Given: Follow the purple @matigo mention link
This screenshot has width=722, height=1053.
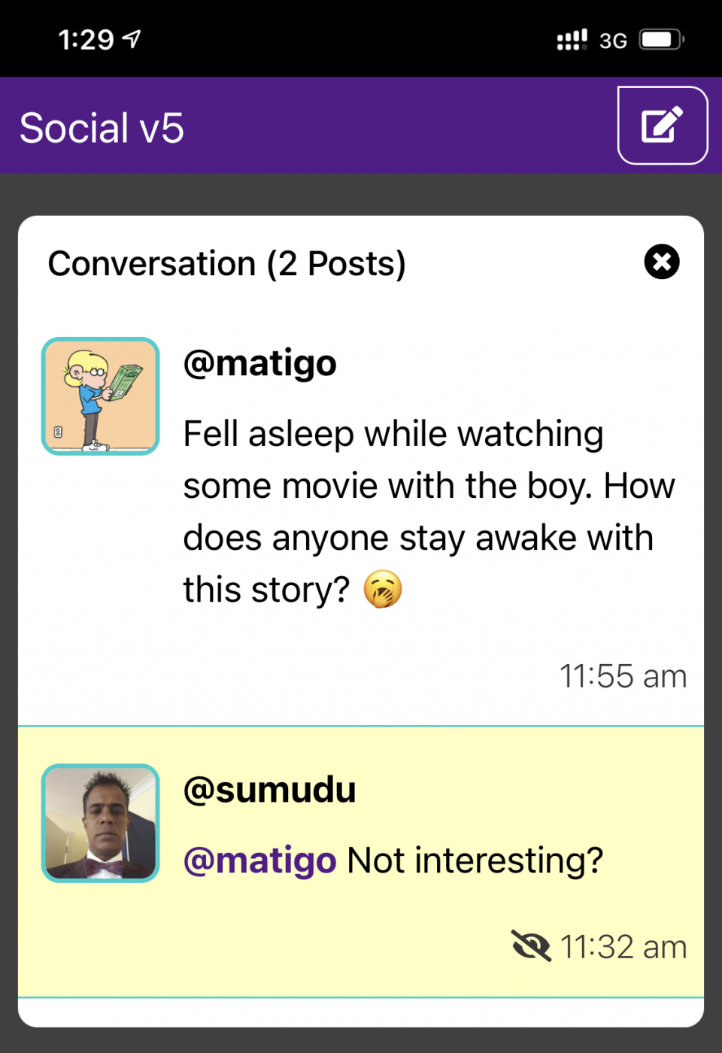Looking at the screenshot, I should [259, 860].
